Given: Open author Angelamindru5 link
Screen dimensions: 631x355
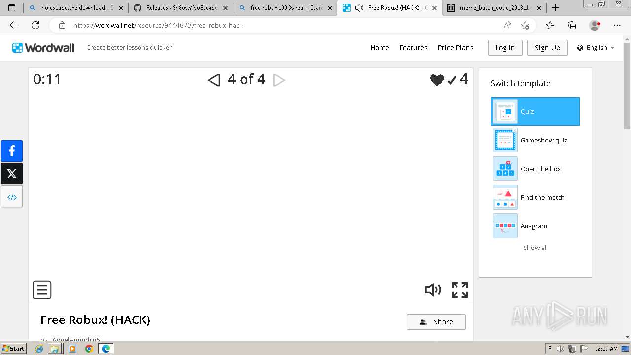Looking at the screenshot, I should 76,339.
